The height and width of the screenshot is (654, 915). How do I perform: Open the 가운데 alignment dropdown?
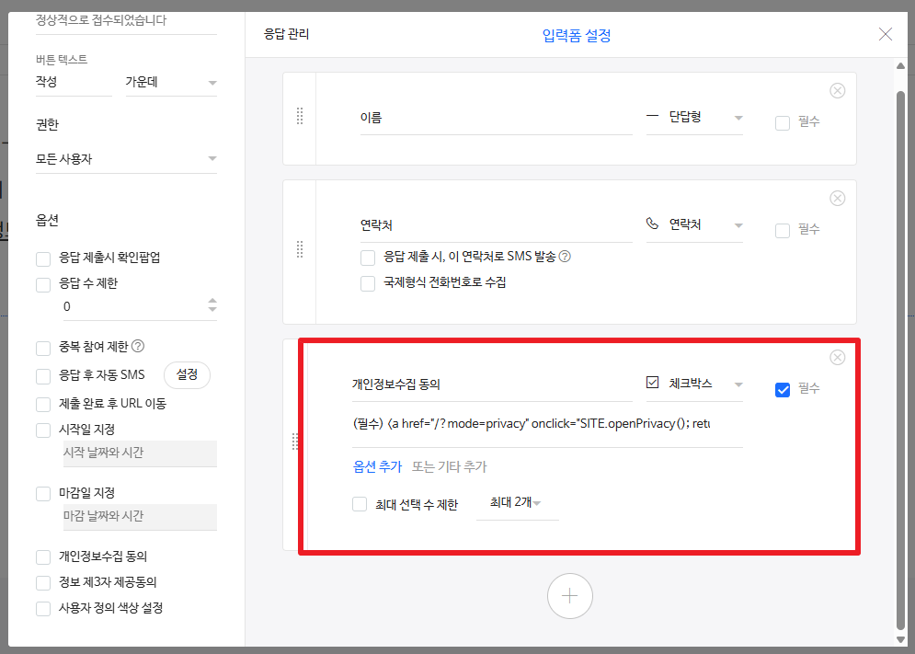(171, 83)
